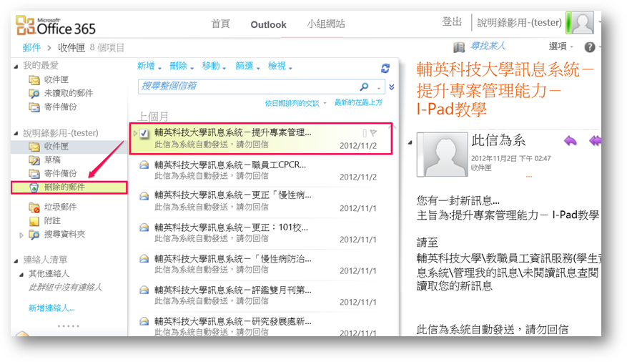Switch to the Outlook tab
This screenshot has height=362, width=627.
[268, 25]
